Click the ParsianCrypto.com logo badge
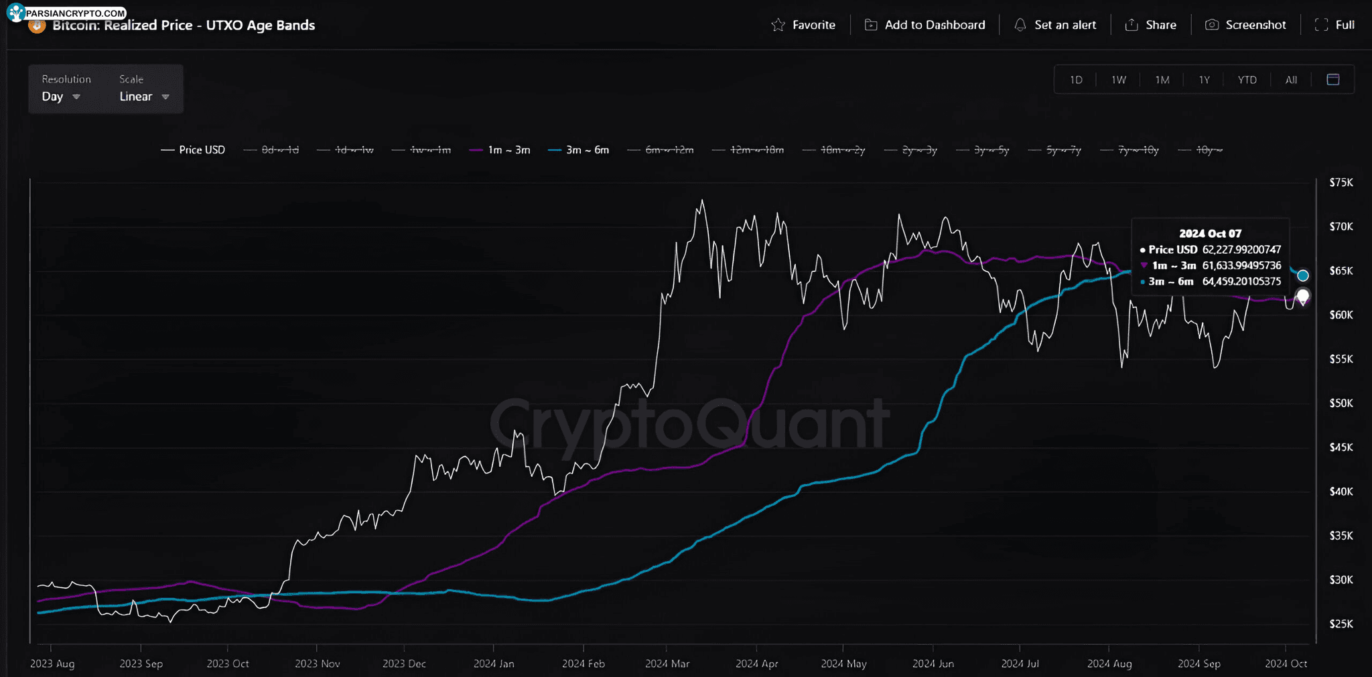 67,12
